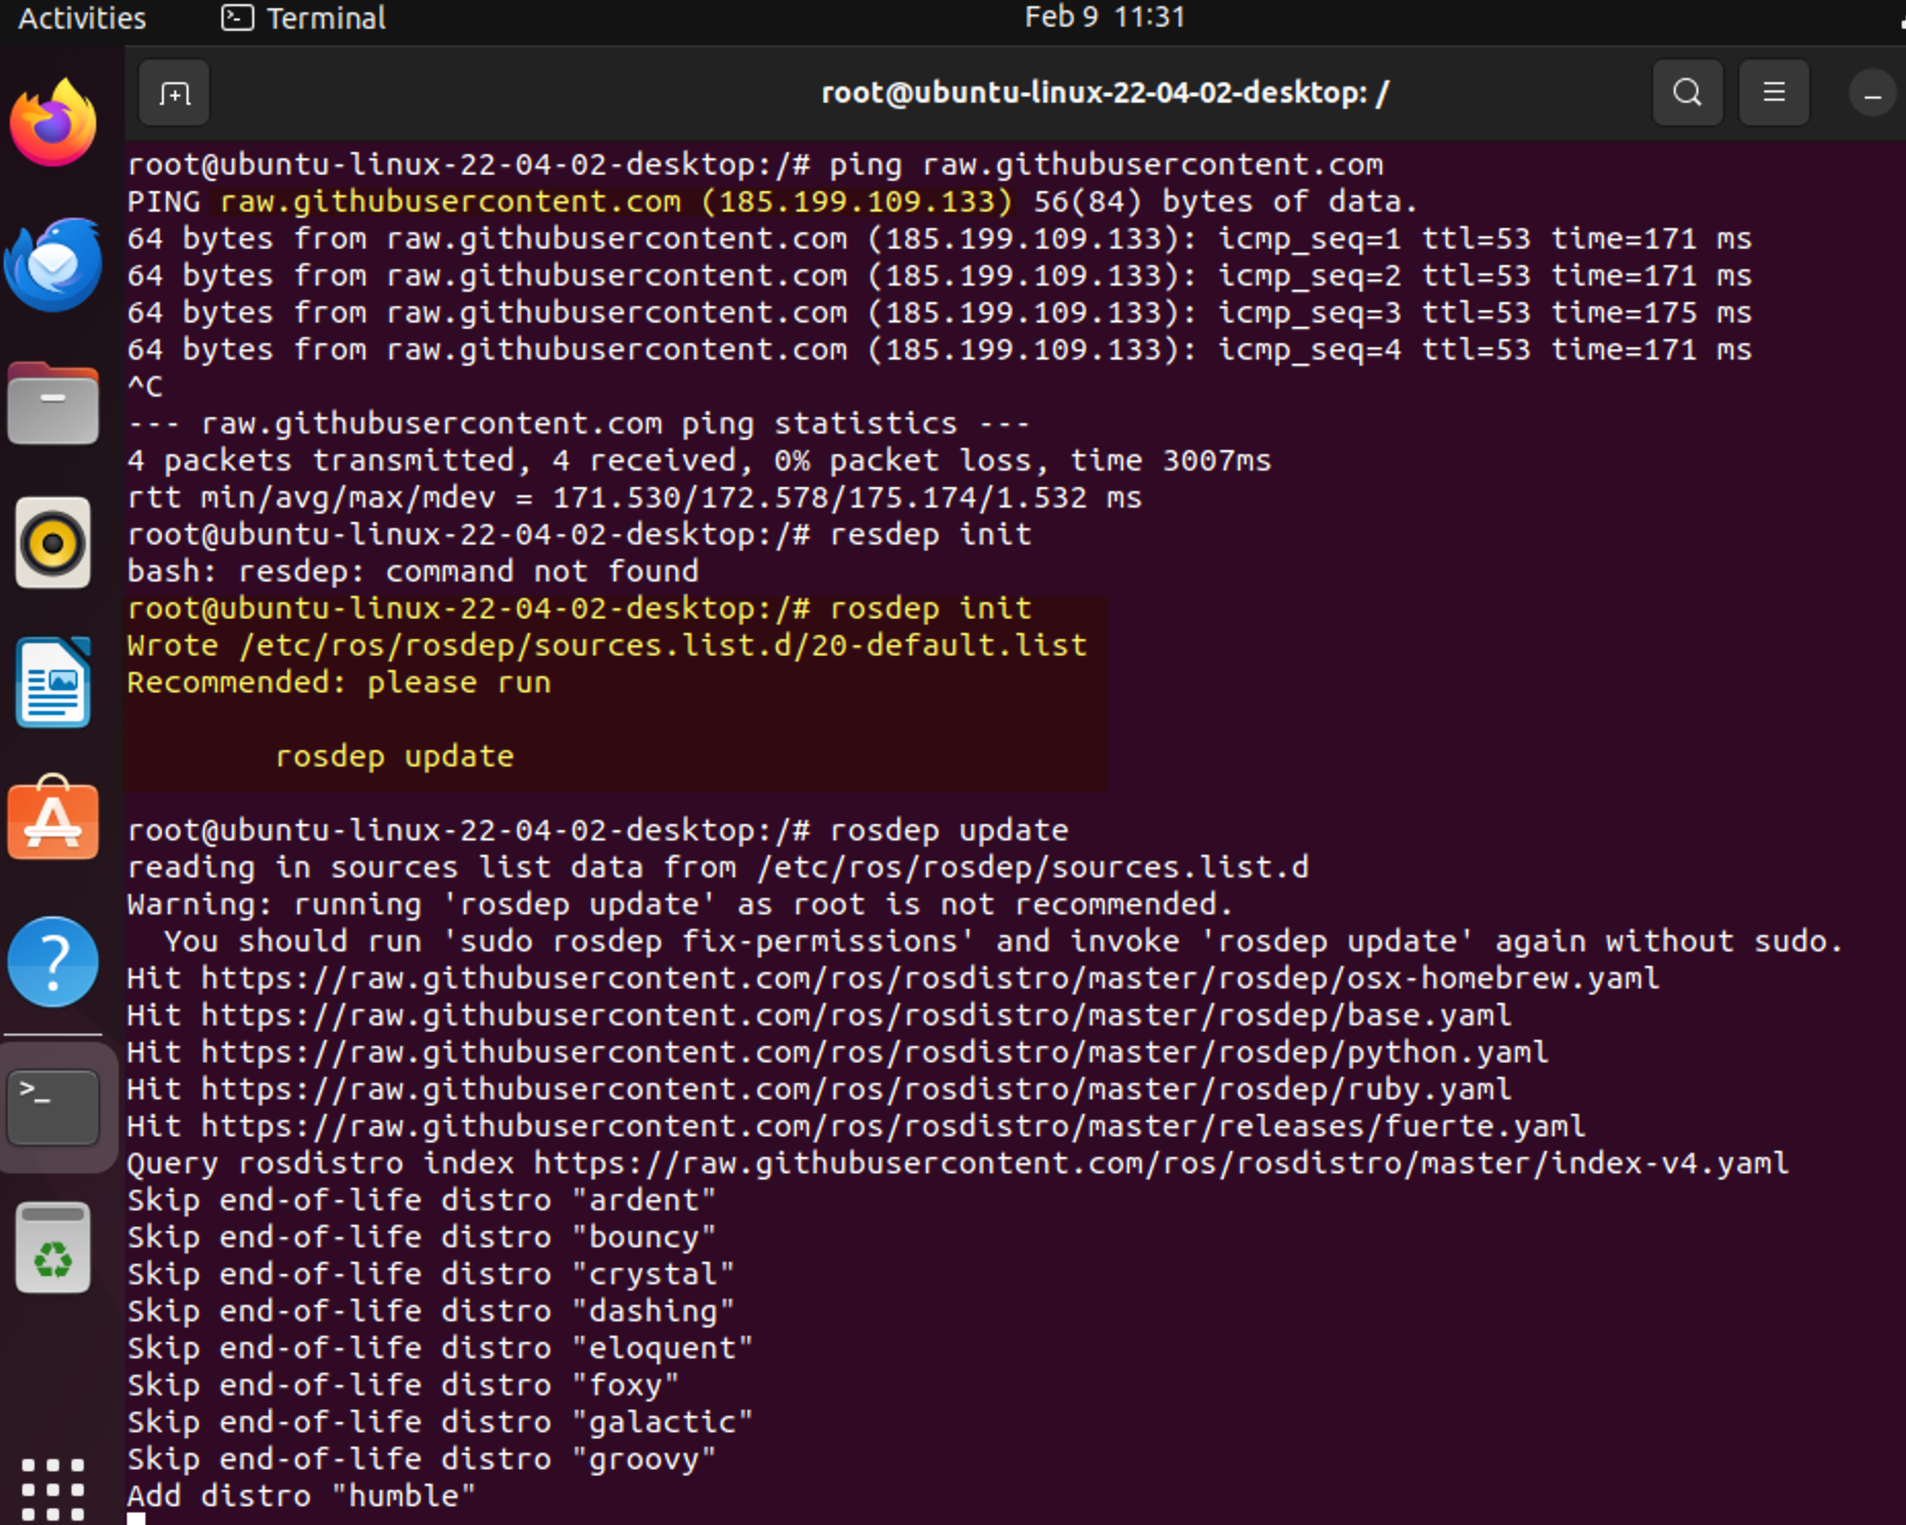Open the clock showing Feb 9 11:31

coord(1104,17)
